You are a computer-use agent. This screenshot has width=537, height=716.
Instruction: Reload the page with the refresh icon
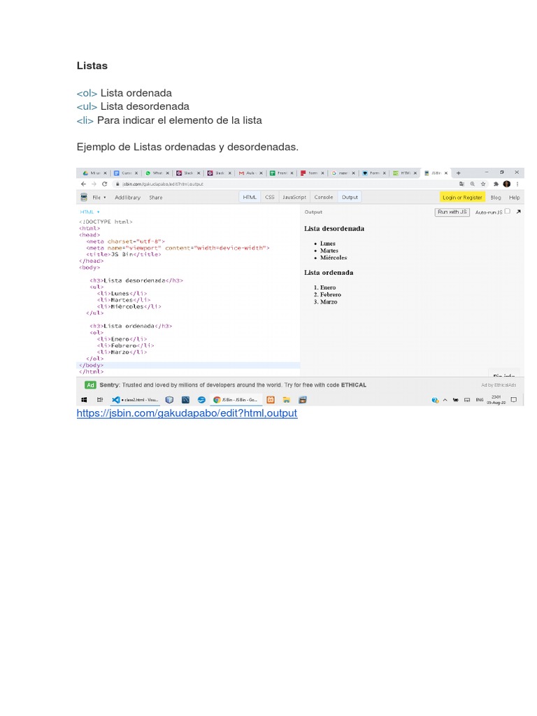coord(105,184)
